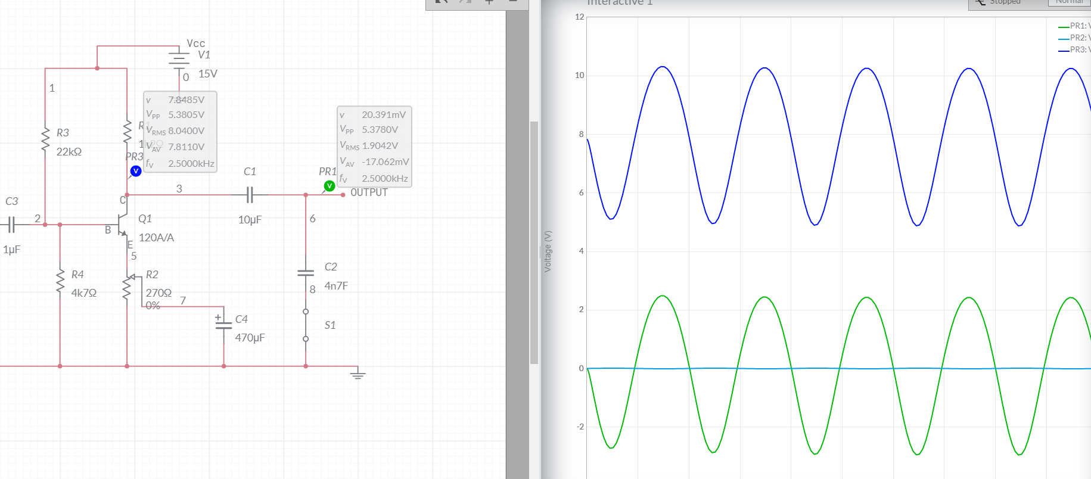This screenshot has height=479, width=1091.
Task: Toggle PR2 trace in the graph legend
Action: (x=1074, y=38)
